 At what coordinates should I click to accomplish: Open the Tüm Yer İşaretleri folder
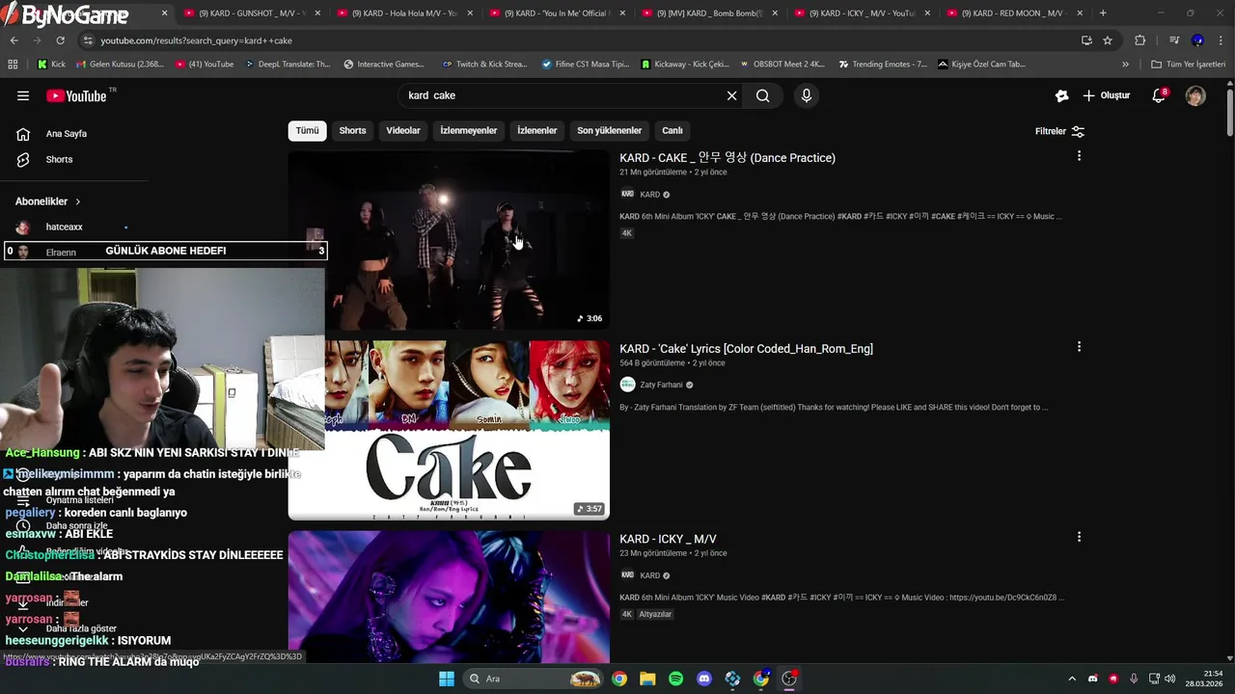1188,64
